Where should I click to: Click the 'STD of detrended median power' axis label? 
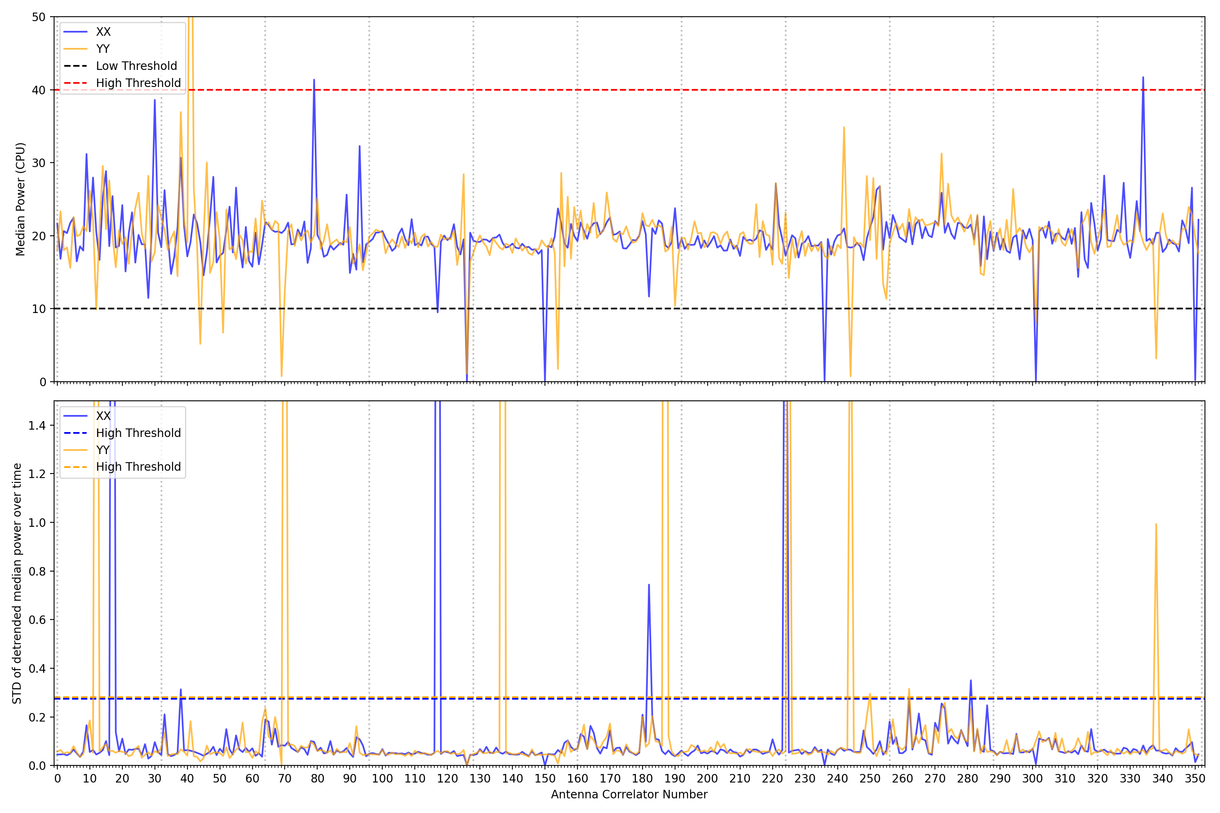tap(17, 583)
